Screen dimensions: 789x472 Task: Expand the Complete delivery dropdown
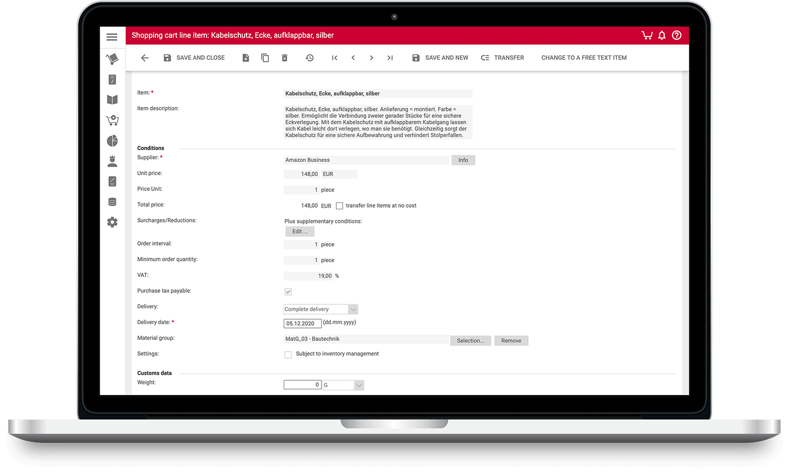coord(353,309)
